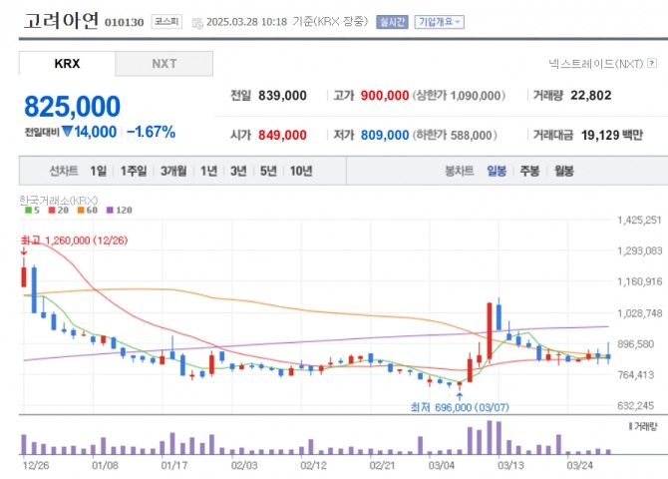Click the 실시간 realtime badge
The height and width of the screenshot is (479, 668).
[x=392, y=22]
